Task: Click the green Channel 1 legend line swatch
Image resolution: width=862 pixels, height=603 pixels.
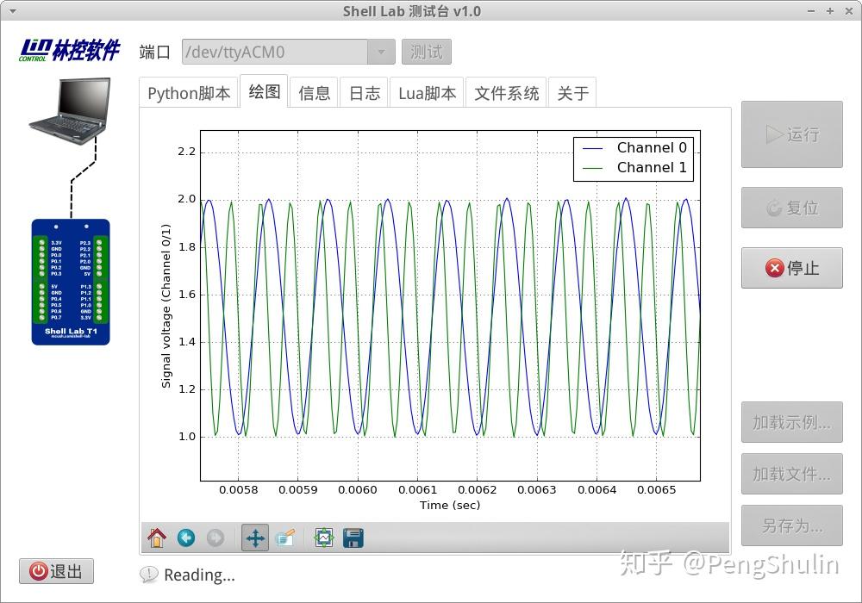Action: tap(593, 167)
